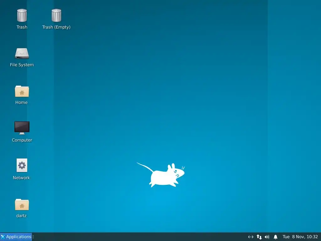The image size is (321, 241).
Task: Open the Applications menu
Action: click(16, 237)
